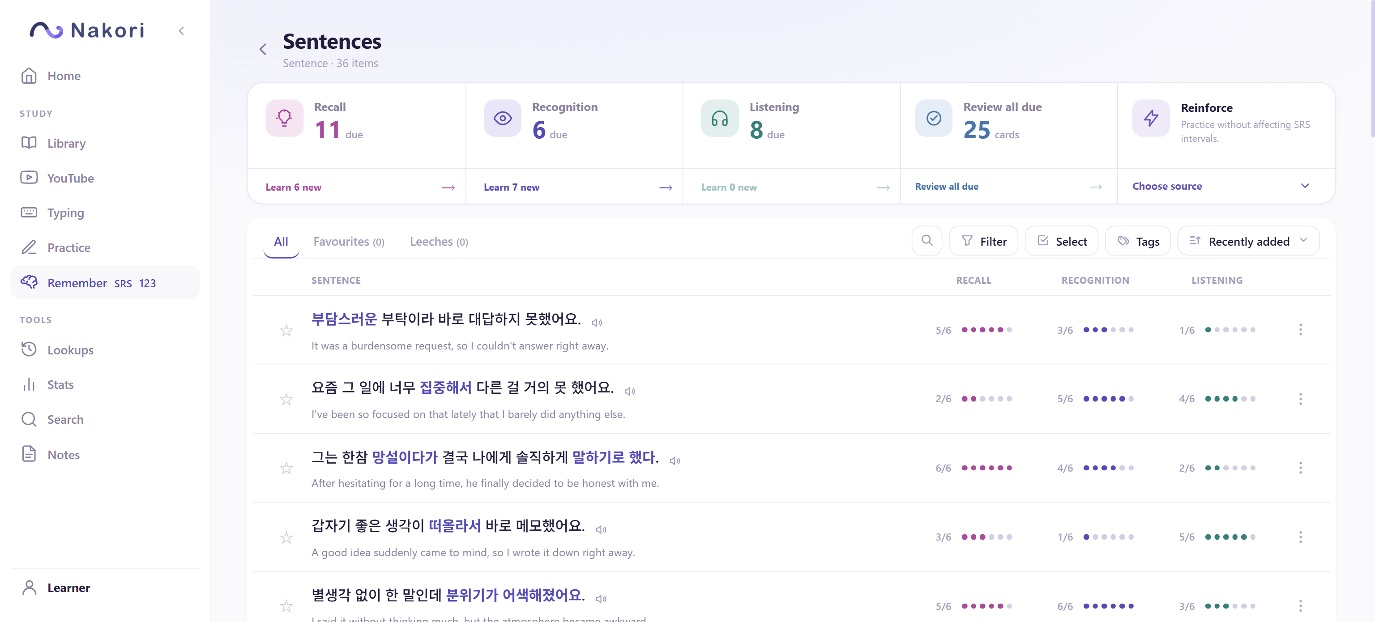Click the Review all due checkmark icon

934,118
